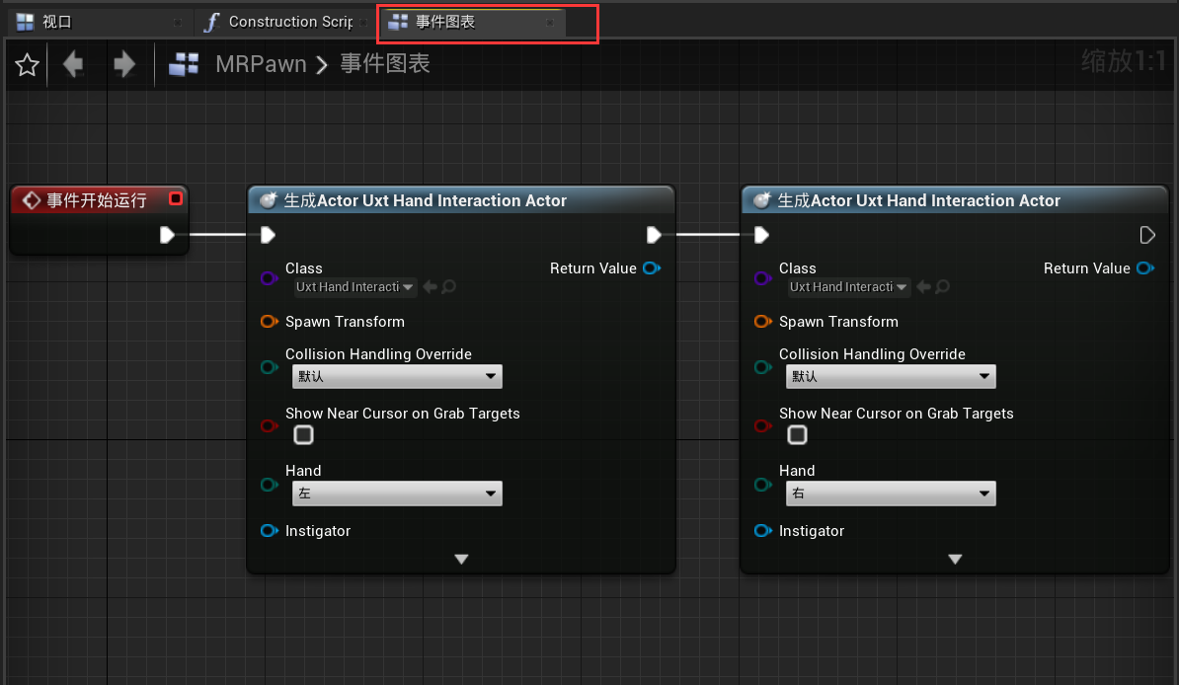Expand the right node's advanced pins arrow
Screen dimensions: 1179x685
tap(955, 560)
